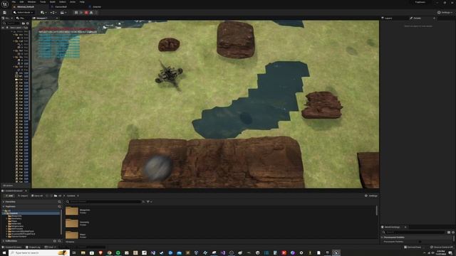Select the StarterContent folder in the tree
The width and height of the screenshot is (456, 256).
coord(19,236)
